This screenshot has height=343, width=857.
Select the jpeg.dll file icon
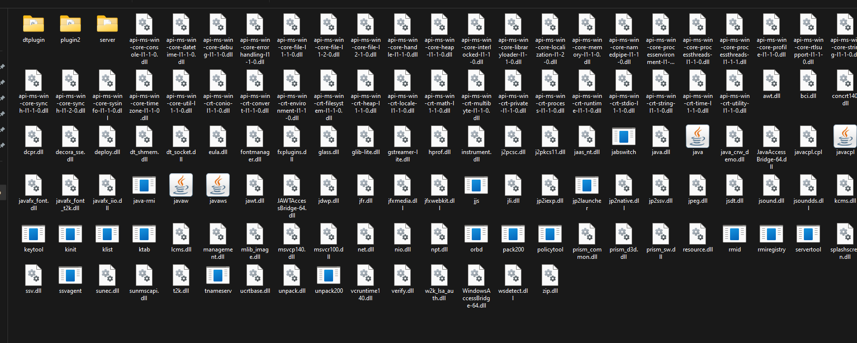(x=698, y=185)
